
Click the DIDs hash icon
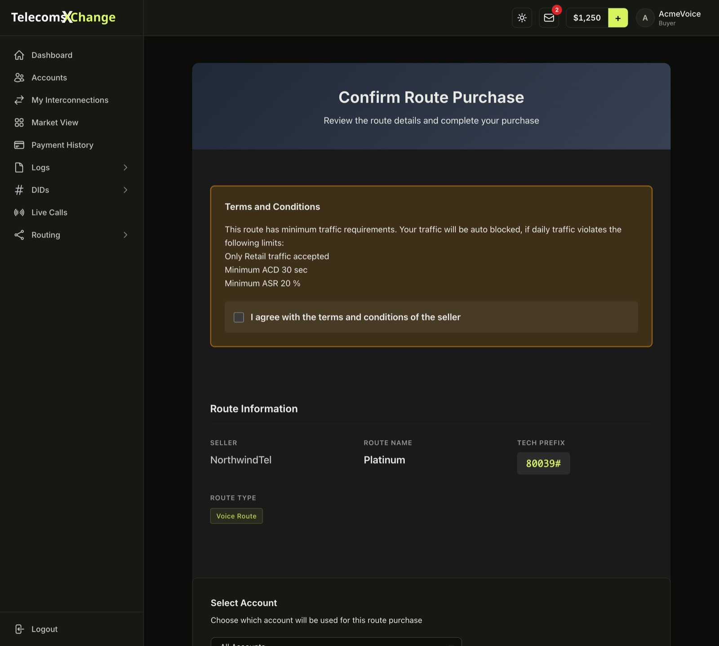[19, 190]
